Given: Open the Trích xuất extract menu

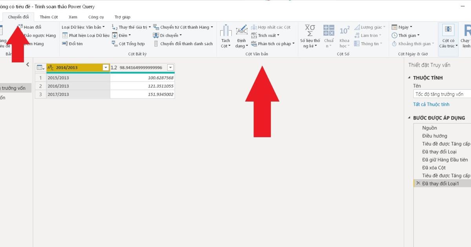Looking at the screenshot, I should pyautogui.click(x=265, y=35).
